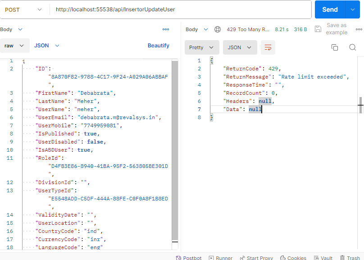Click the globe network info icon

coord(218,29)
